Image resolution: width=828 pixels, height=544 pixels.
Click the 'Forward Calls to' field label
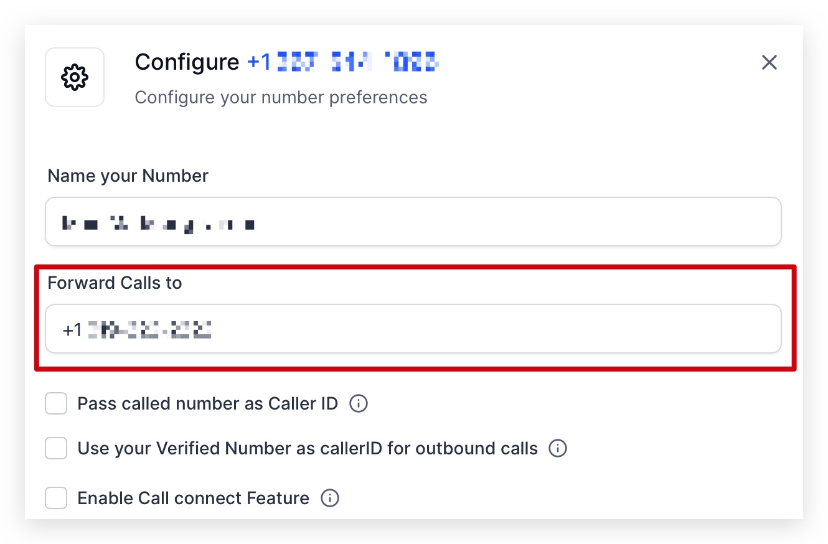pyautogui.click(x=115, y=283)
